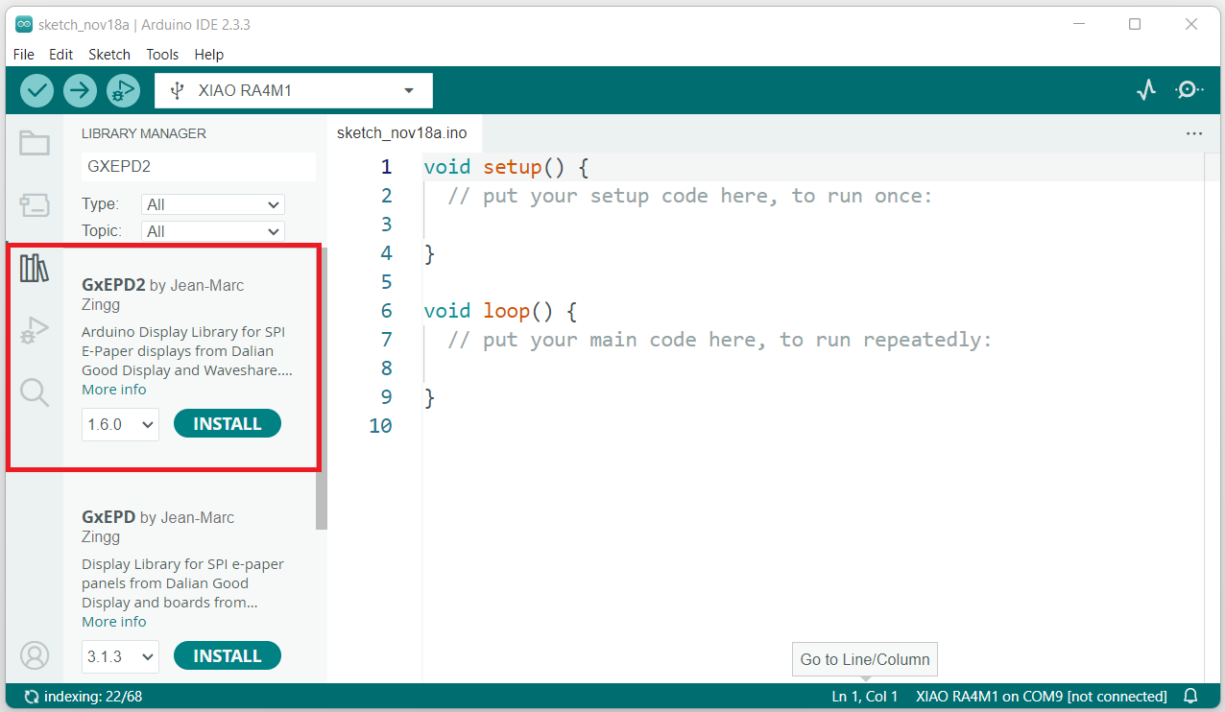Select the sketch_nov18a.ino editor tab

click(x=401, y=133)
